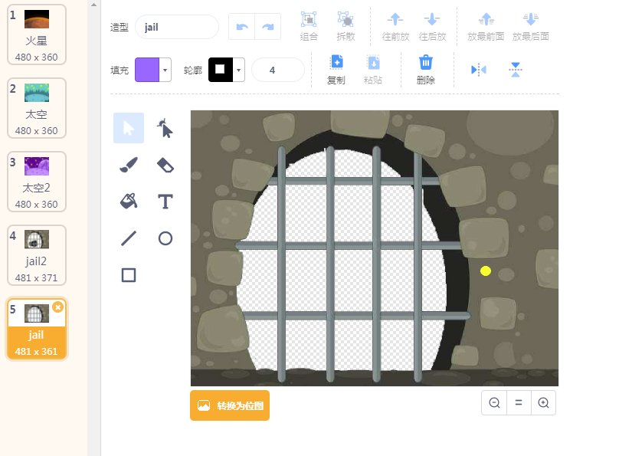
Task: Select the Circle tool
Action: pyautogui.click(x=165, y=238)
